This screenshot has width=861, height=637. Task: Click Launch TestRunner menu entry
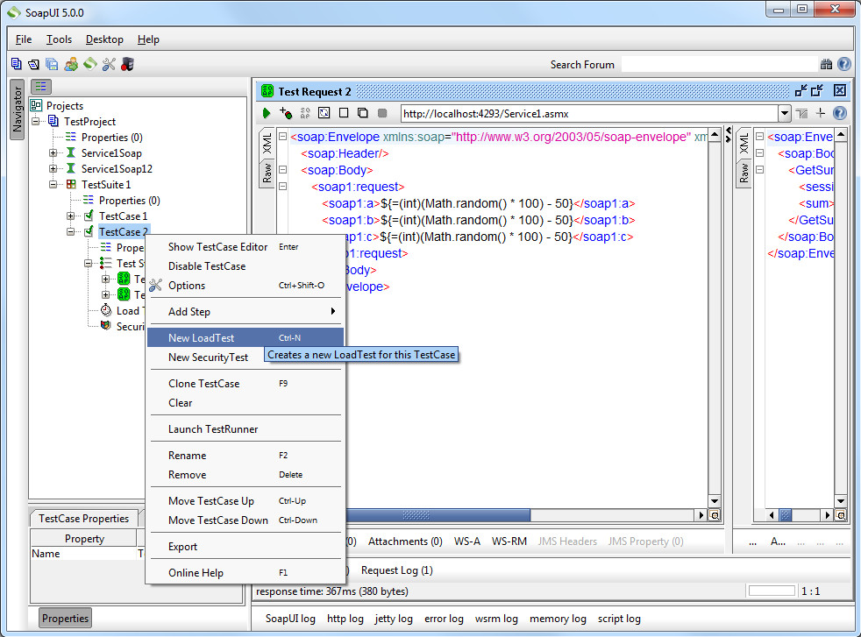tap(245, 429)
